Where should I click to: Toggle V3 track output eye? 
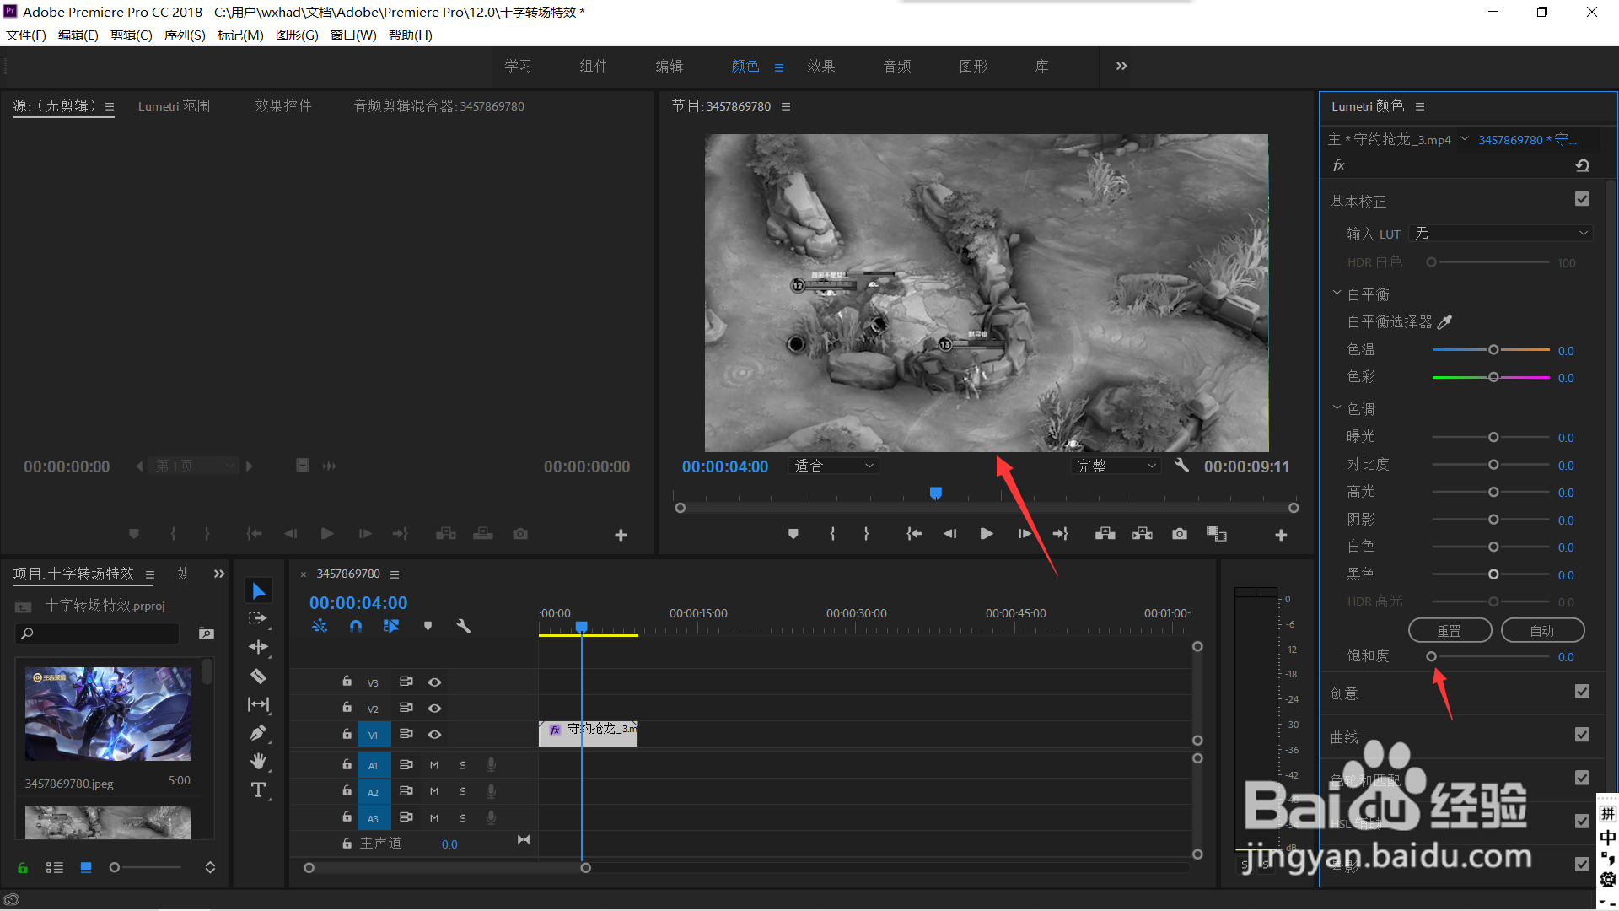point(435,682)
